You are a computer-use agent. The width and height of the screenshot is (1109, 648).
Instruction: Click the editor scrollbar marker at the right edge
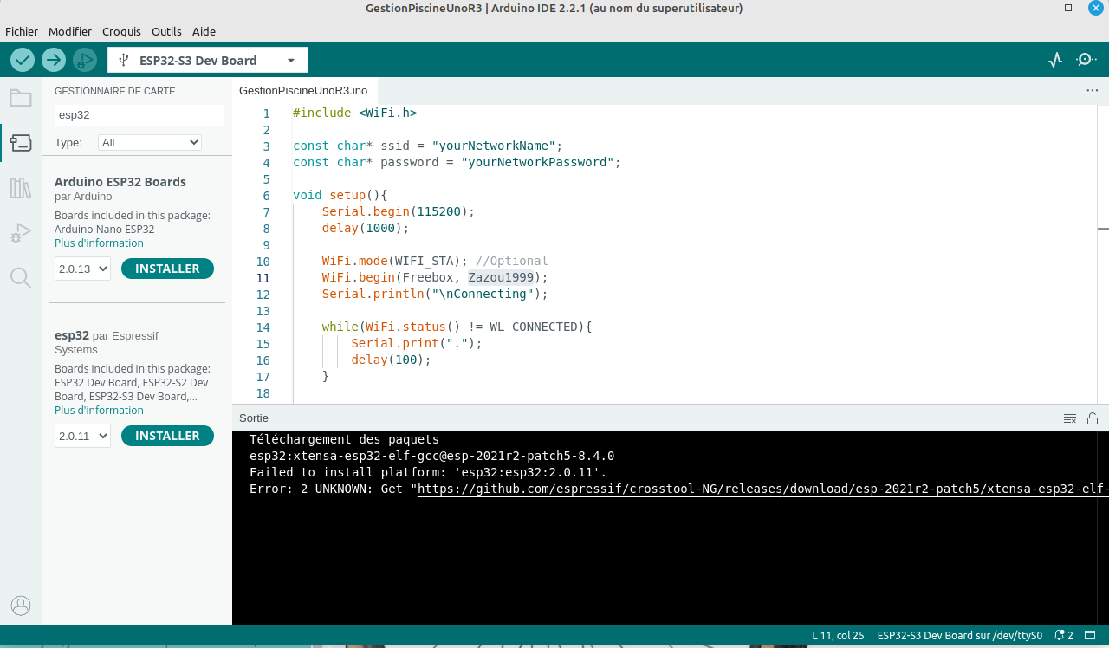point(1103,229)
